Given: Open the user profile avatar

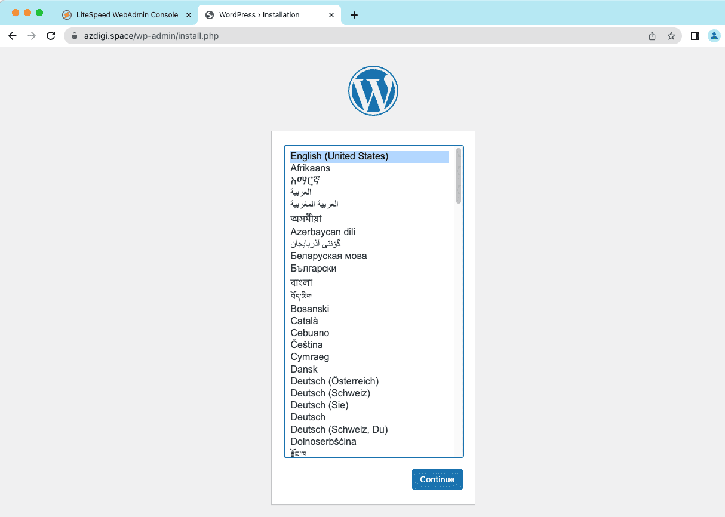Looking at the screenshot, I should tap(714, 36).
